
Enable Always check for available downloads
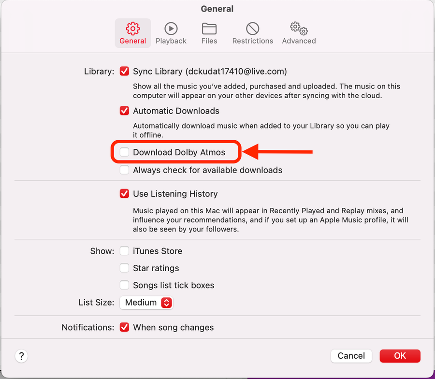coord(125,170)
